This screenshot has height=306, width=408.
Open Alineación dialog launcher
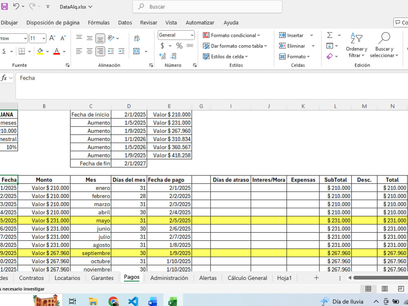(x=151, y=65)
